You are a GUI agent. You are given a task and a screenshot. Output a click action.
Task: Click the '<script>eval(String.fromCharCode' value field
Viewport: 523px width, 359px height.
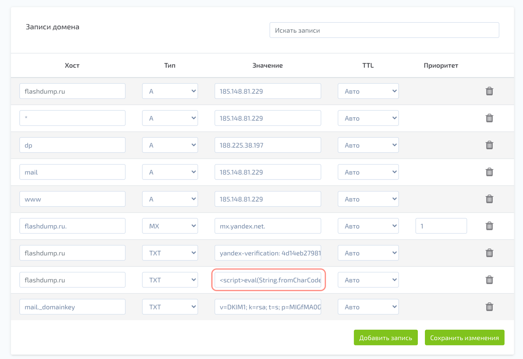click(268, 280)
